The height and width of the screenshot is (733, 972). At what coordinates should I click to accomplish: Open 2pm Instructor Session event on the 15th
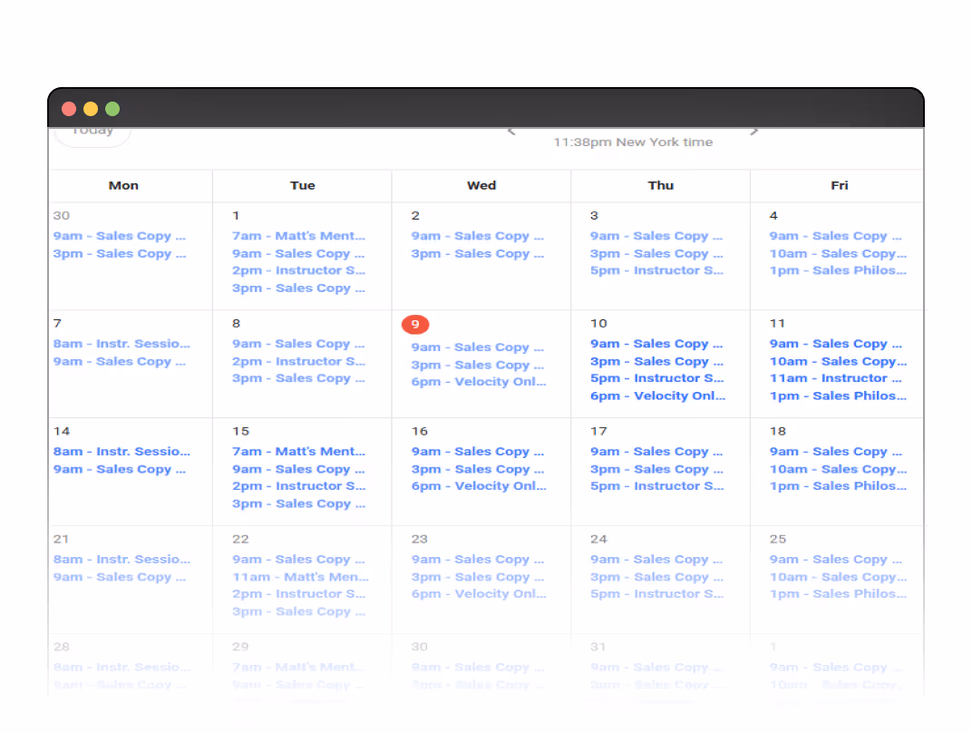[x=299, y=485]
